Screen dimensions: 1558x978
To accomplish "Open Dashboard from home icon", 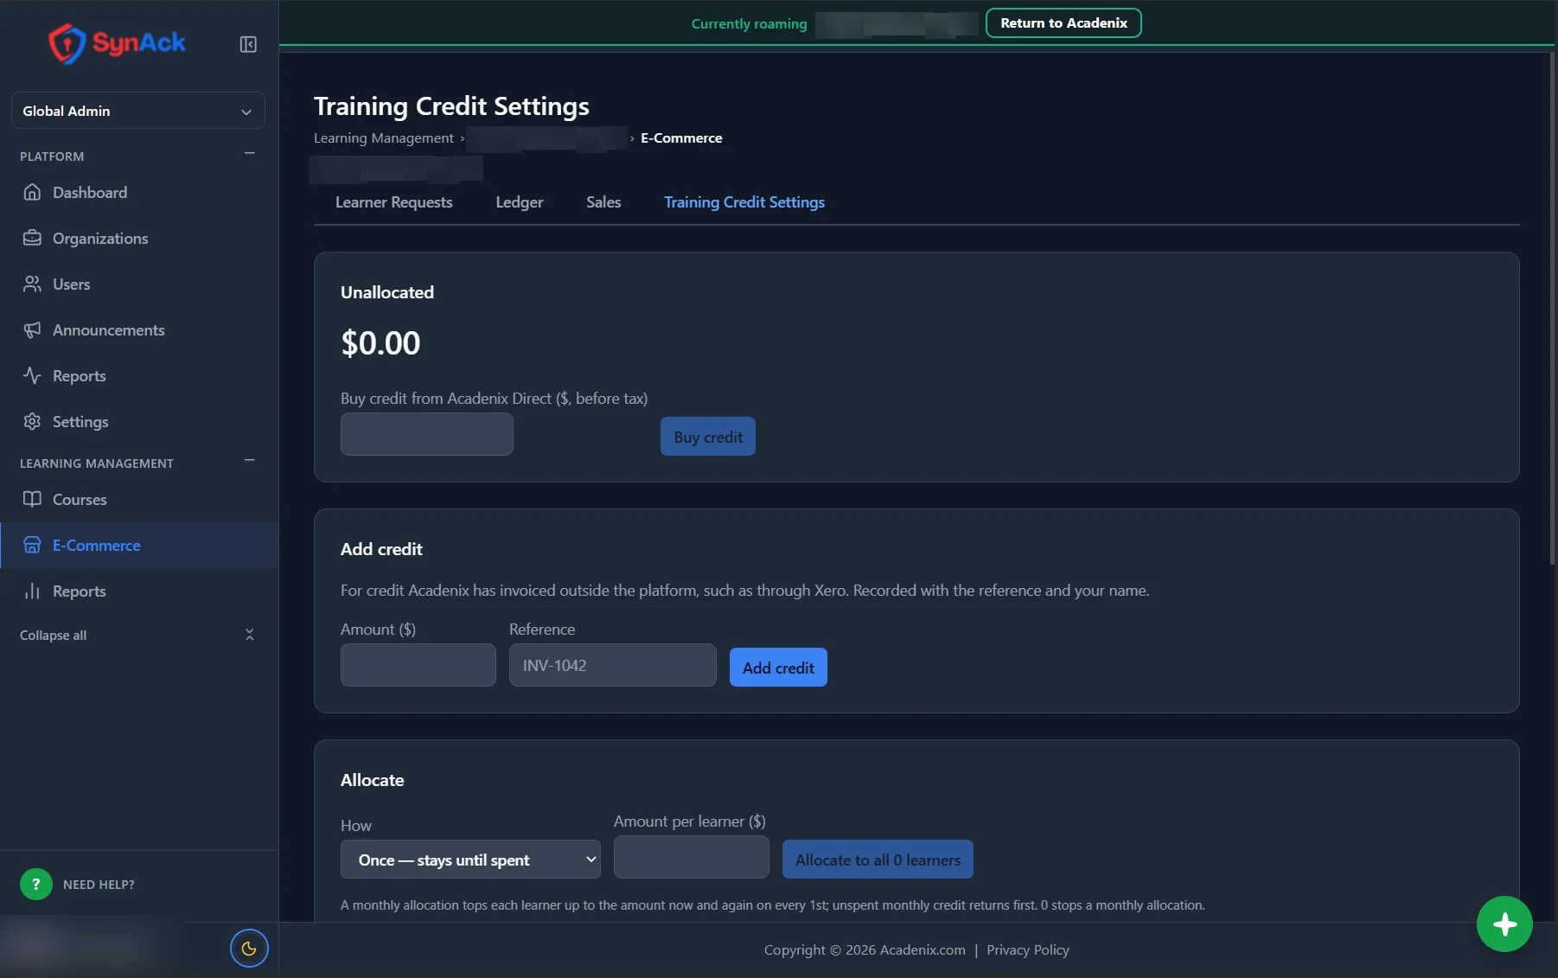I will [x=32, y=192].
